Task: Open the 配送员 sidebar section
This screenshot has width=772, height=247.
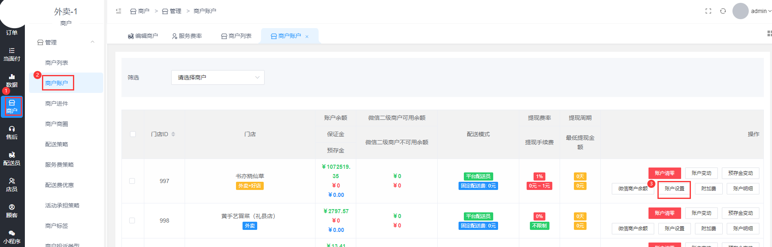Action: pos(12,159)
